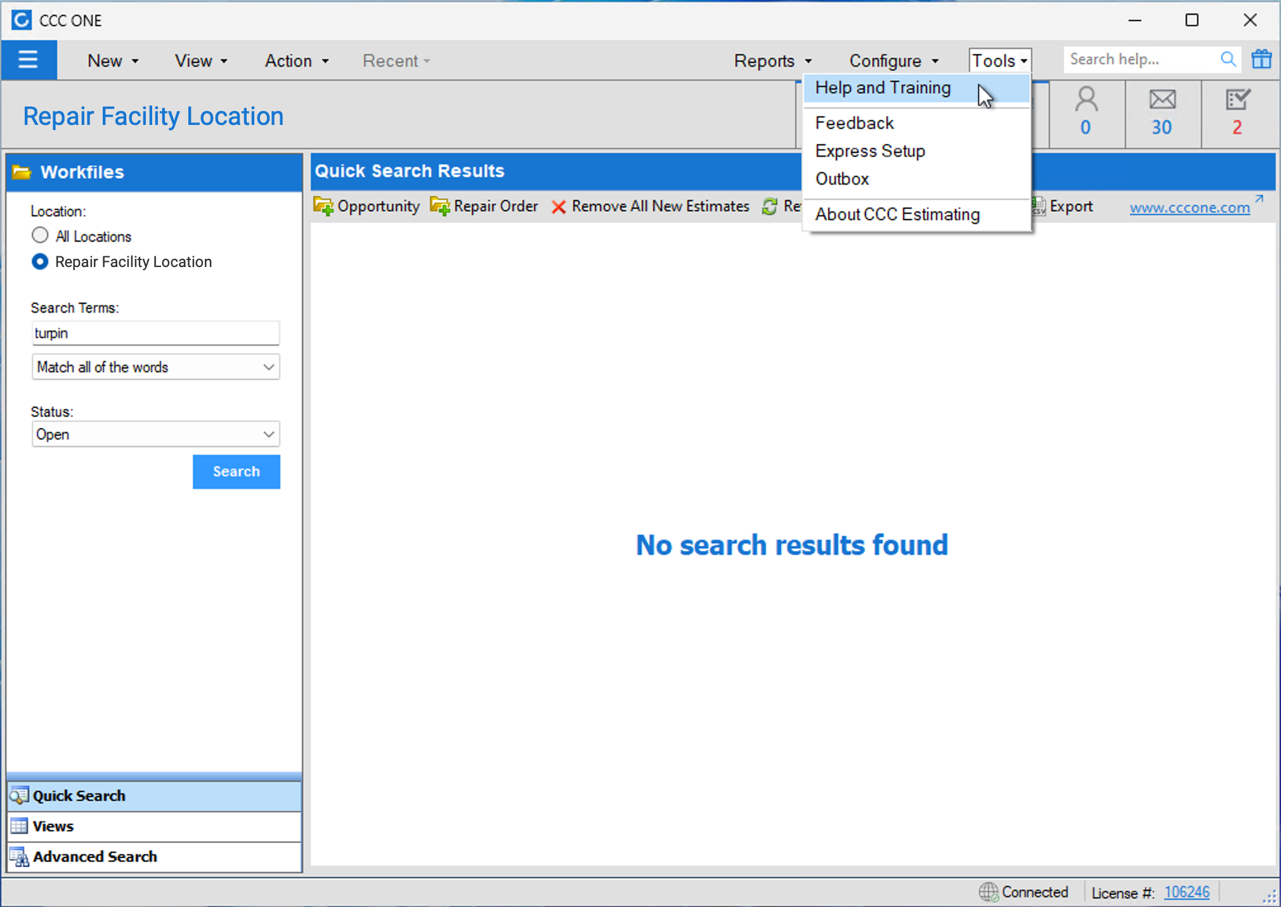Choose Express Setup from Tools menu
Screen dimensions: 1281x907
(916, 151)
